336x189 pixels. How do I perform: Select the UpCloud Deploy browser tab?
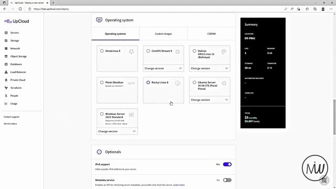29,3
